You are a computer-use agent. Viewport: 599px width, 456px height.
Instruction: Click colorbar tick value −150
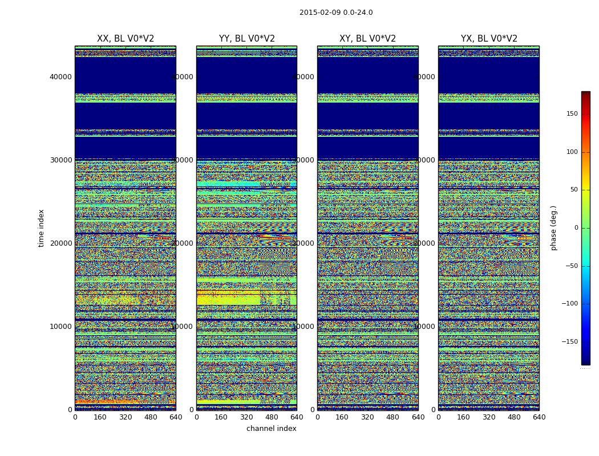(569, 341)
